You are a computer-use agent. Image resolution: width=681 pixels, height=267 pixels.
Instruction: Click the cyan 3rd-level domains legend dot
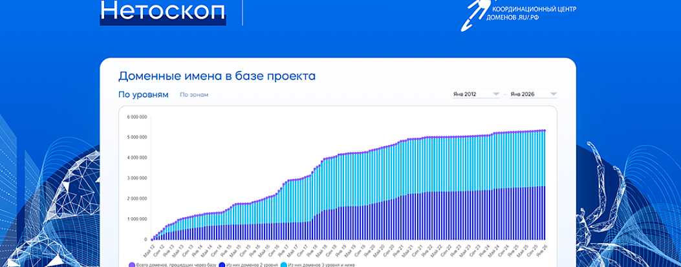pos(284,264)
